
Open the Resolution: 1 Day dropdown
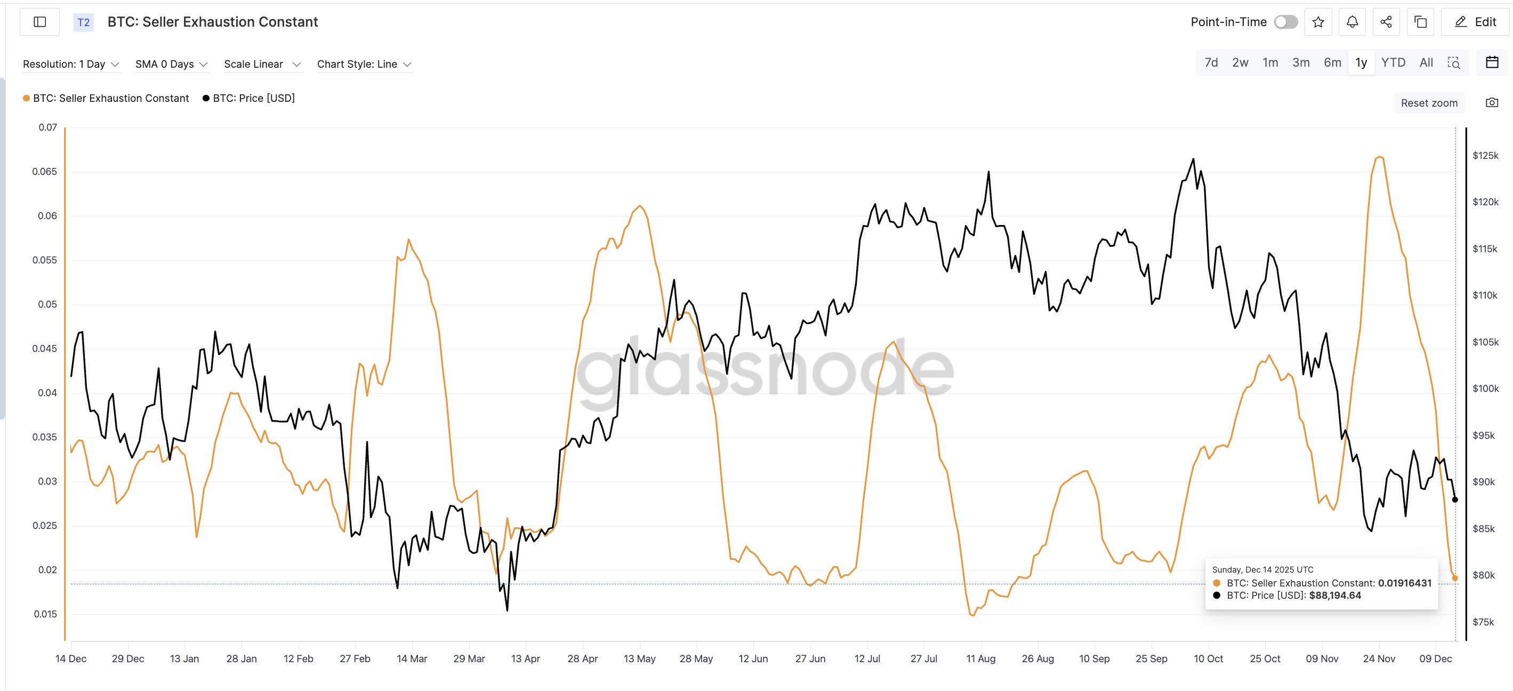pos(71,64)
